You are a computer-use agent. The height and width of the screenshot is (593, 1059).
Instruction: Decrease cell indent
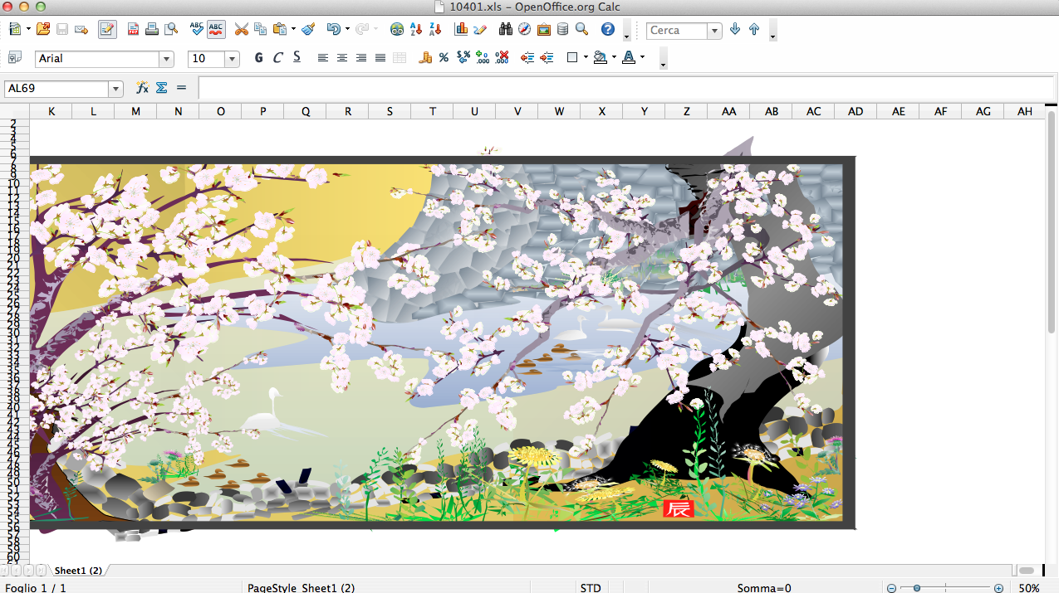pyautogui.click(x=527, y=58)
